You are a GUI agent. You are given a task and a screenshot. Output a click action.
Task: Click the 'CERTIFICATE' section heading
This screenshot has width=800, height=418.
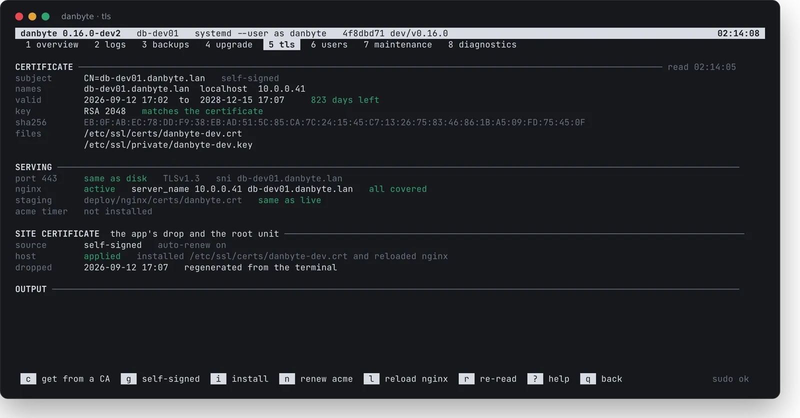point(44,67)
